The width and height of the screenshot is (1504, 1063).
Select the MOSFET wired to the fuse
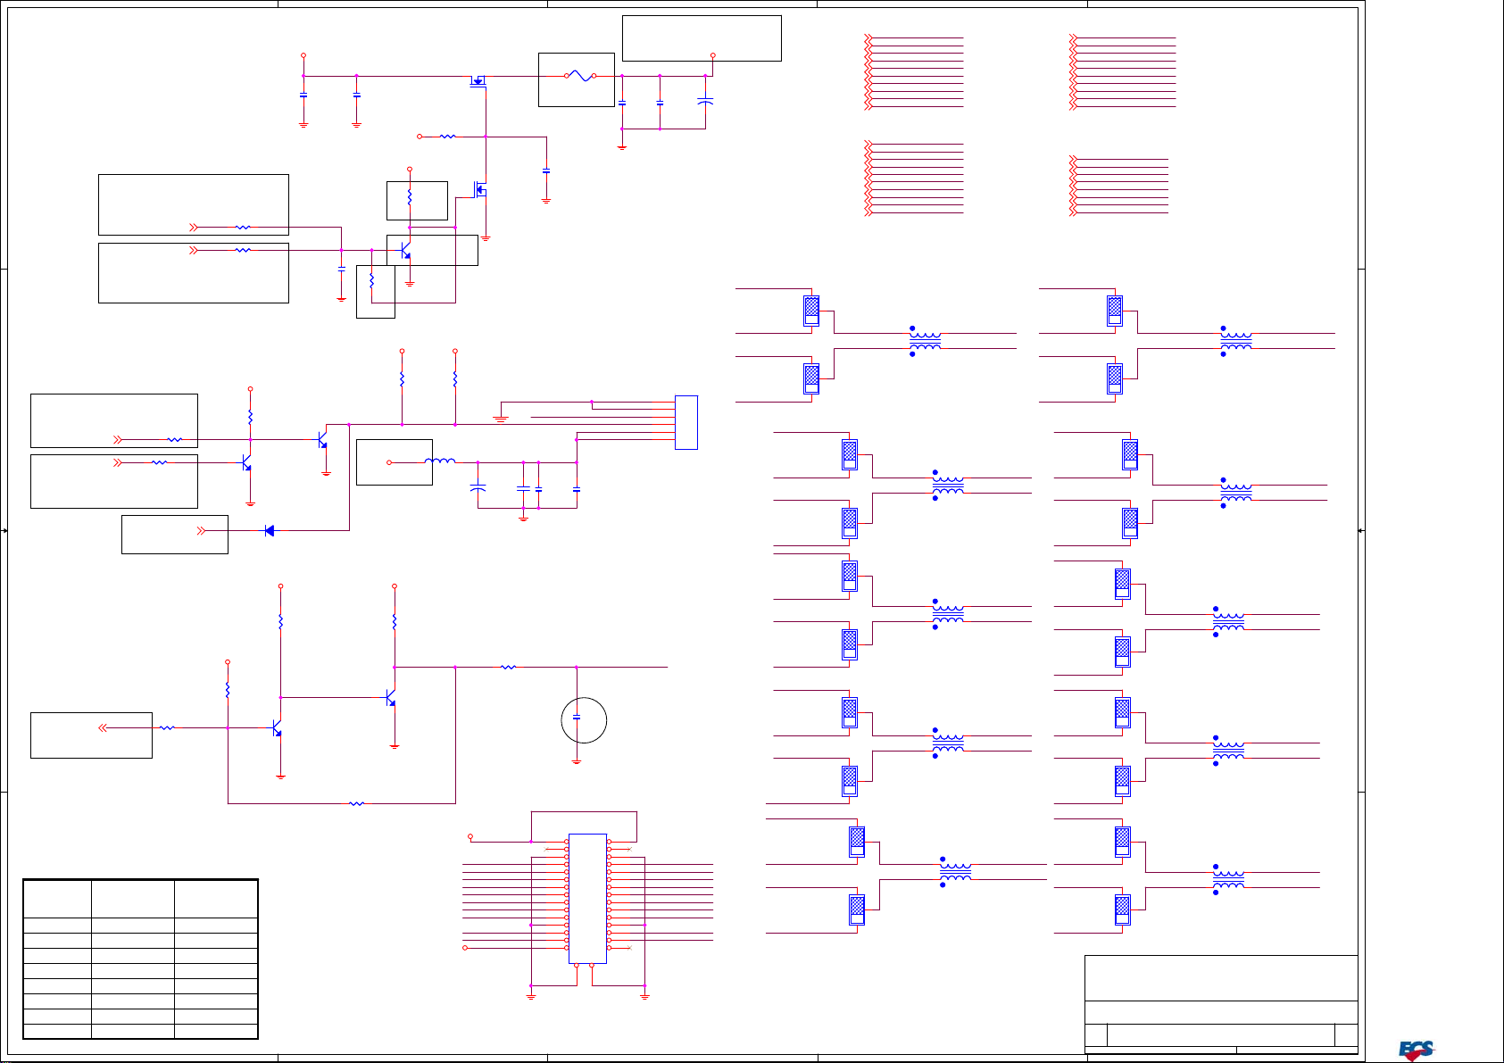click(x=479, y=80)
